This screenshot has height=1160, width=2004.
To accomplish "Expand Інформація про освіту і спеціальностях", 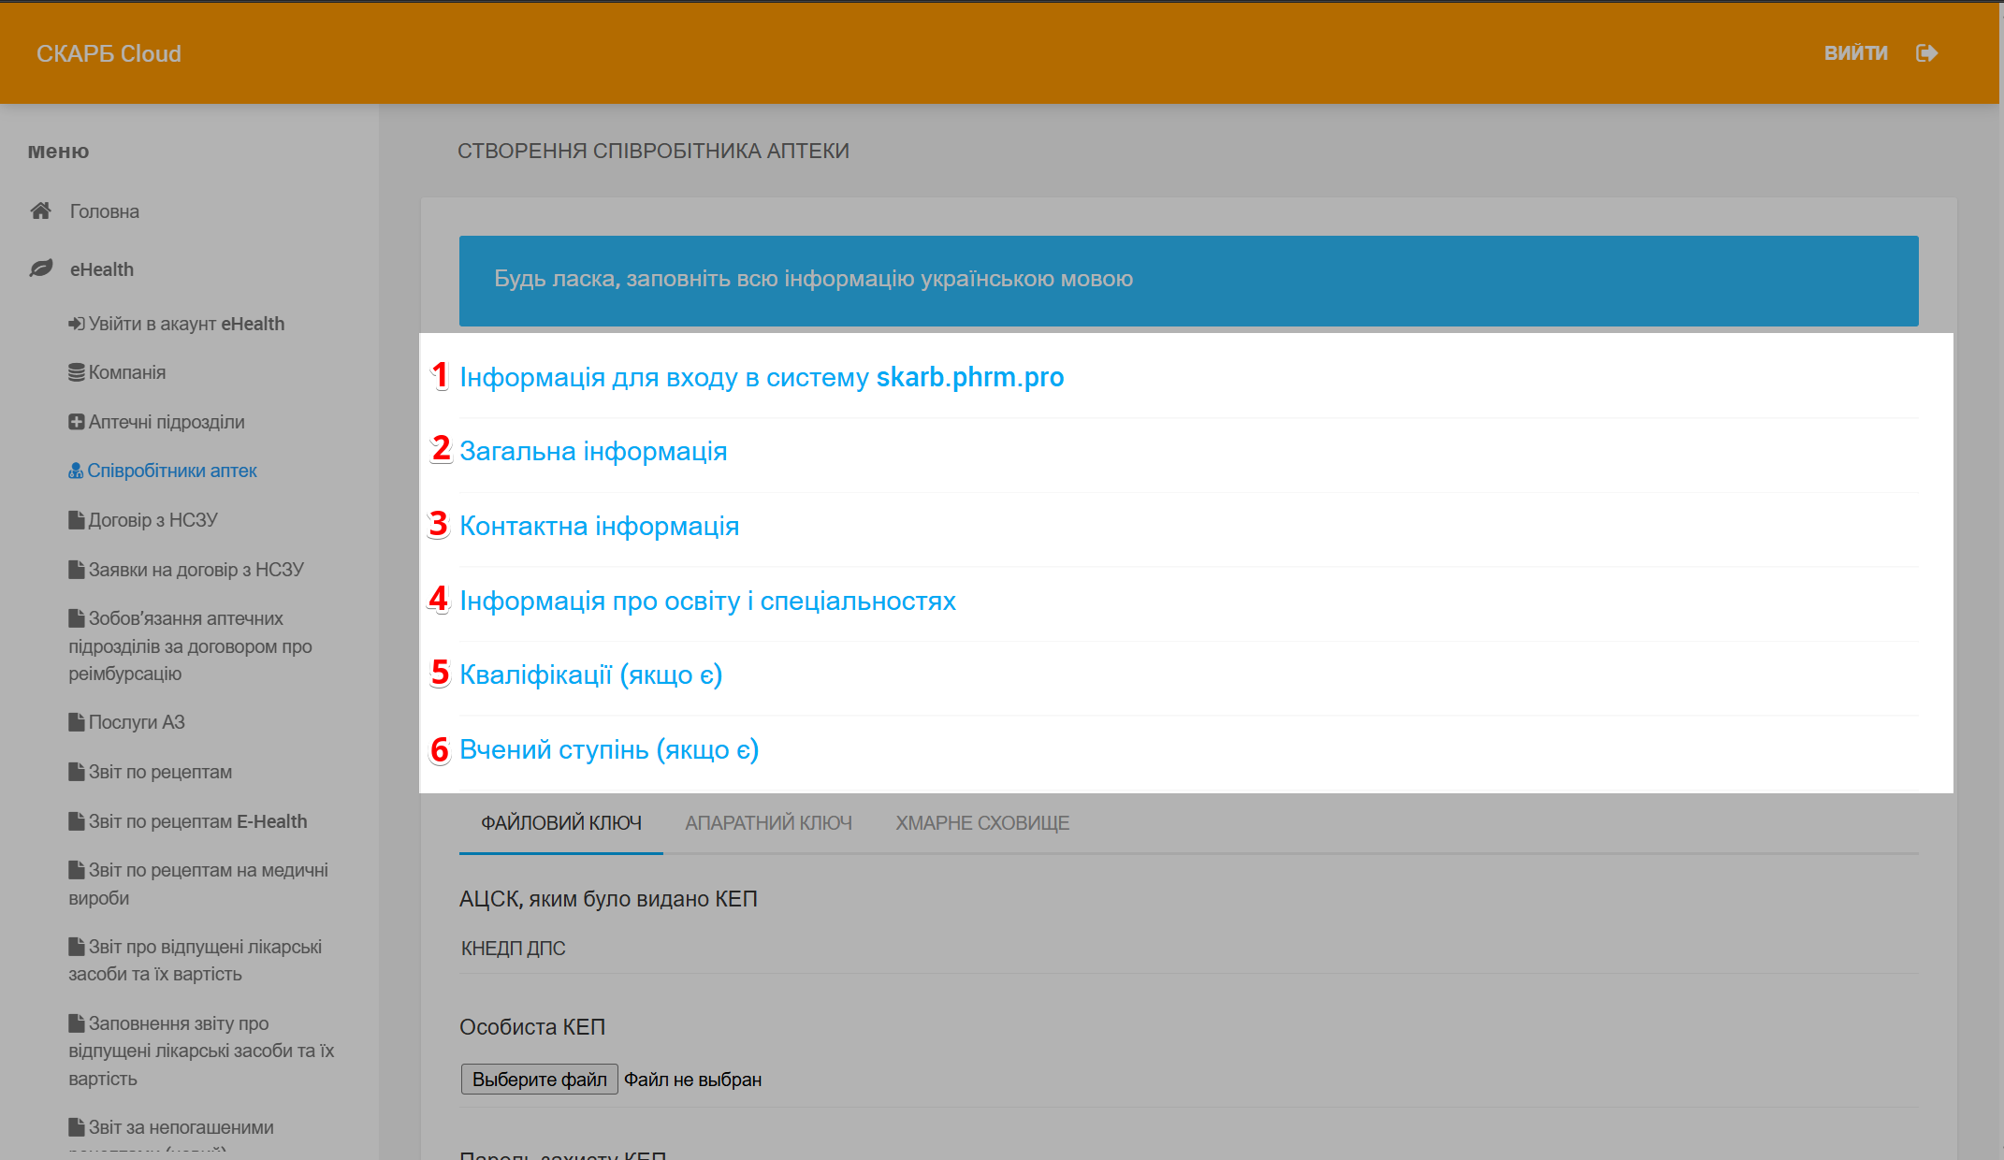I will (x=707, y=601).
